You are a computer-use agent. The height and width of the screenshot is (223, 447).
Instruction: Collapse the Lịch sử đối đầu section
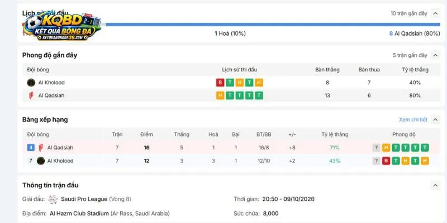(x=435, y=13)
